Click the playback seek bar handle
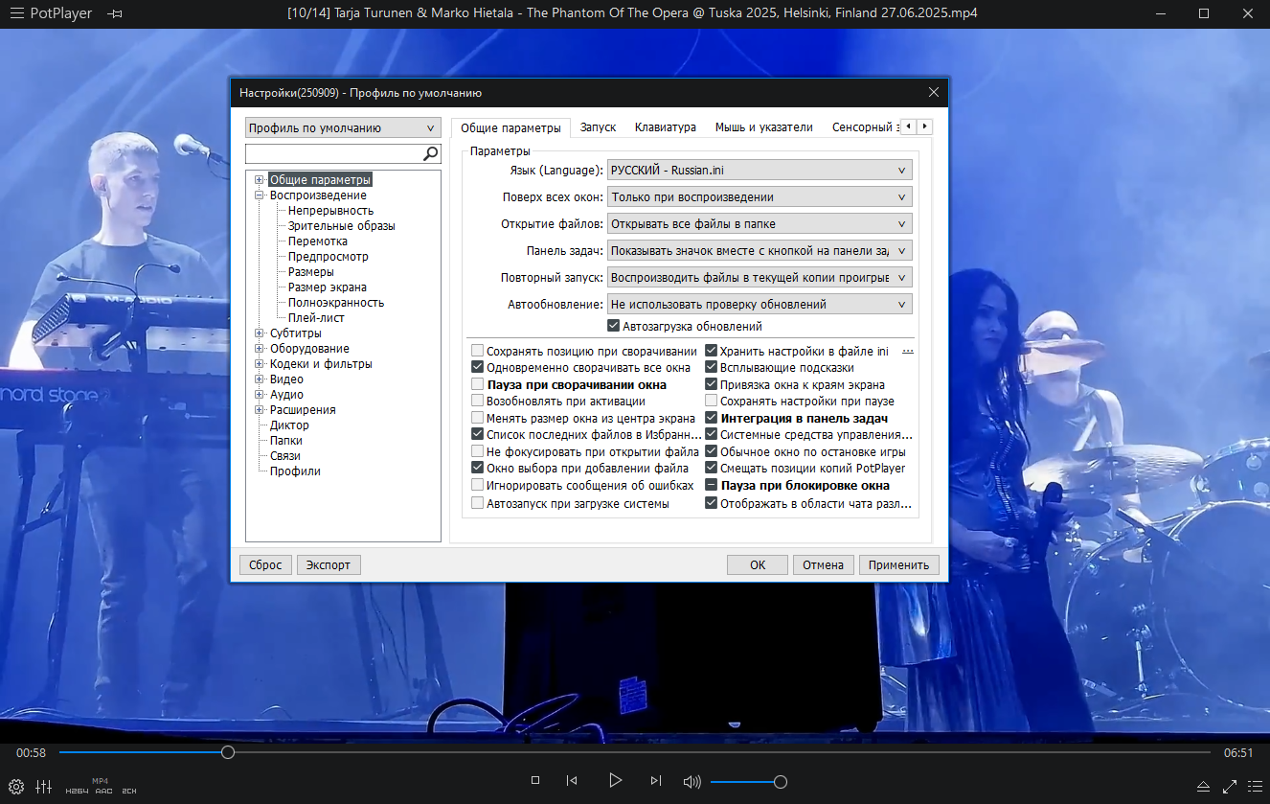 (x=227, y=753)
